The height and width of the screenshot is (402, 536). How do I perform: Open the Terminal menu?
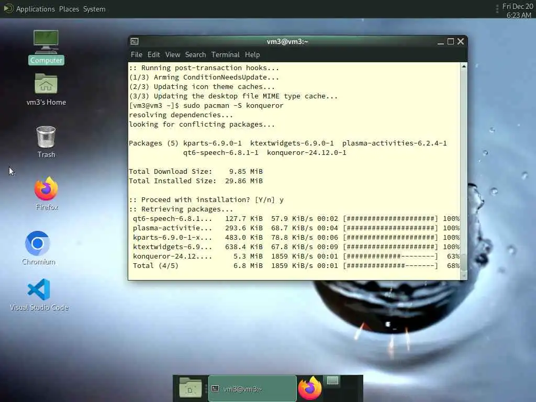[x=225, y=54]
